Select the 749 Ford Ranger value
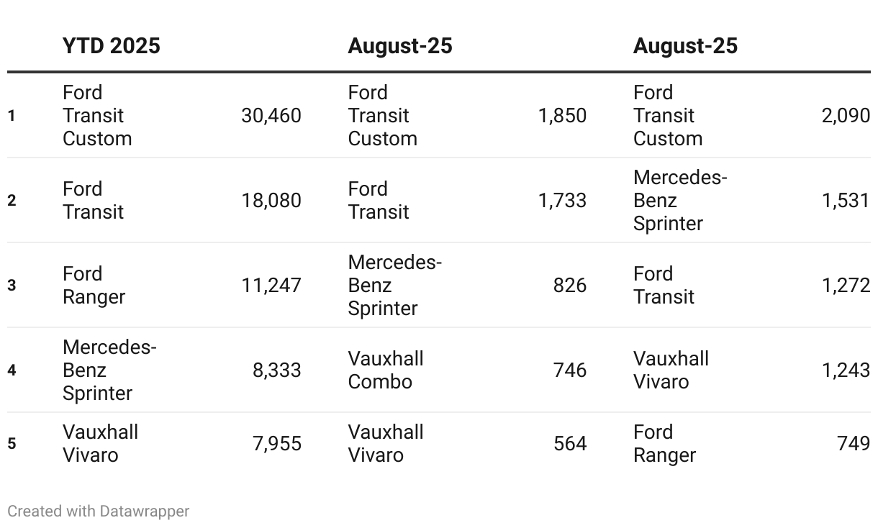 click(854, 444)
